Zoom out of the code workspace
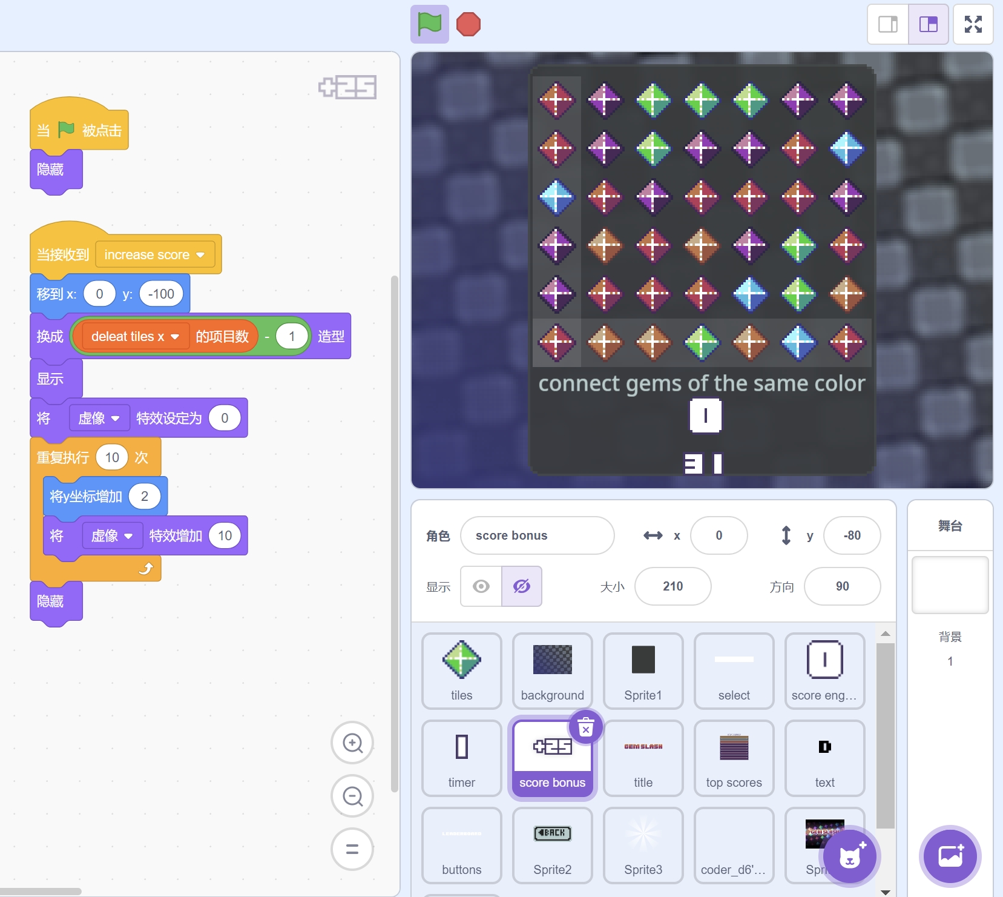 pyautogui.click(x=352, y=796)
